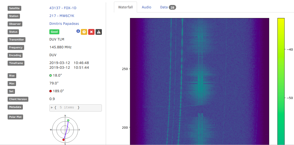
Task: Mark observation as bad with red X button
Action: point(91,32)
